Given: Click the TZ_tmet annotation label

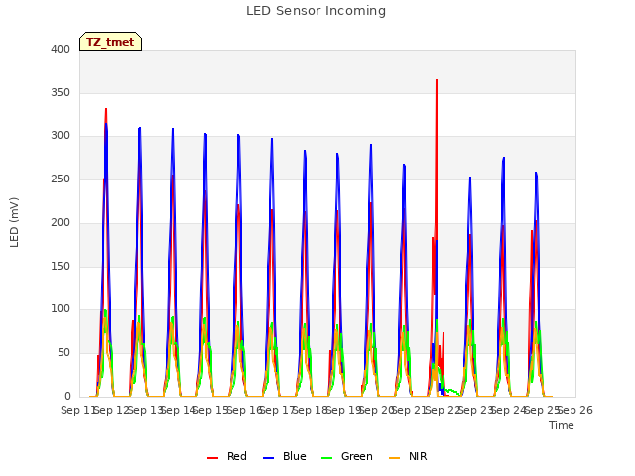Looking at the screenshot, I should pos(110,42).
